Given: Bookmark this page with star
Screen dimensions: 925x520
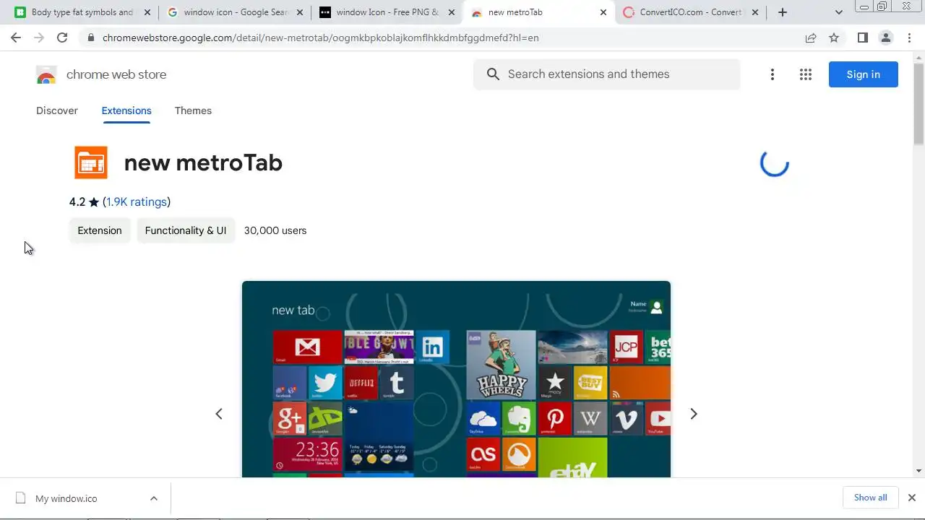Looking at the screenshot, I should 834,38.
